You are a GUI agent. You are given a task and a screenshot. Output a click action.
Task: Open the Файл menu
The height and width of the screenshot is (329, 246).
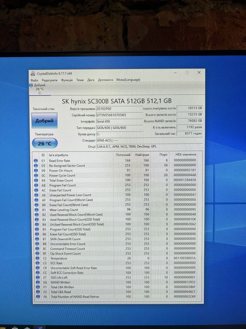[34, 80]
